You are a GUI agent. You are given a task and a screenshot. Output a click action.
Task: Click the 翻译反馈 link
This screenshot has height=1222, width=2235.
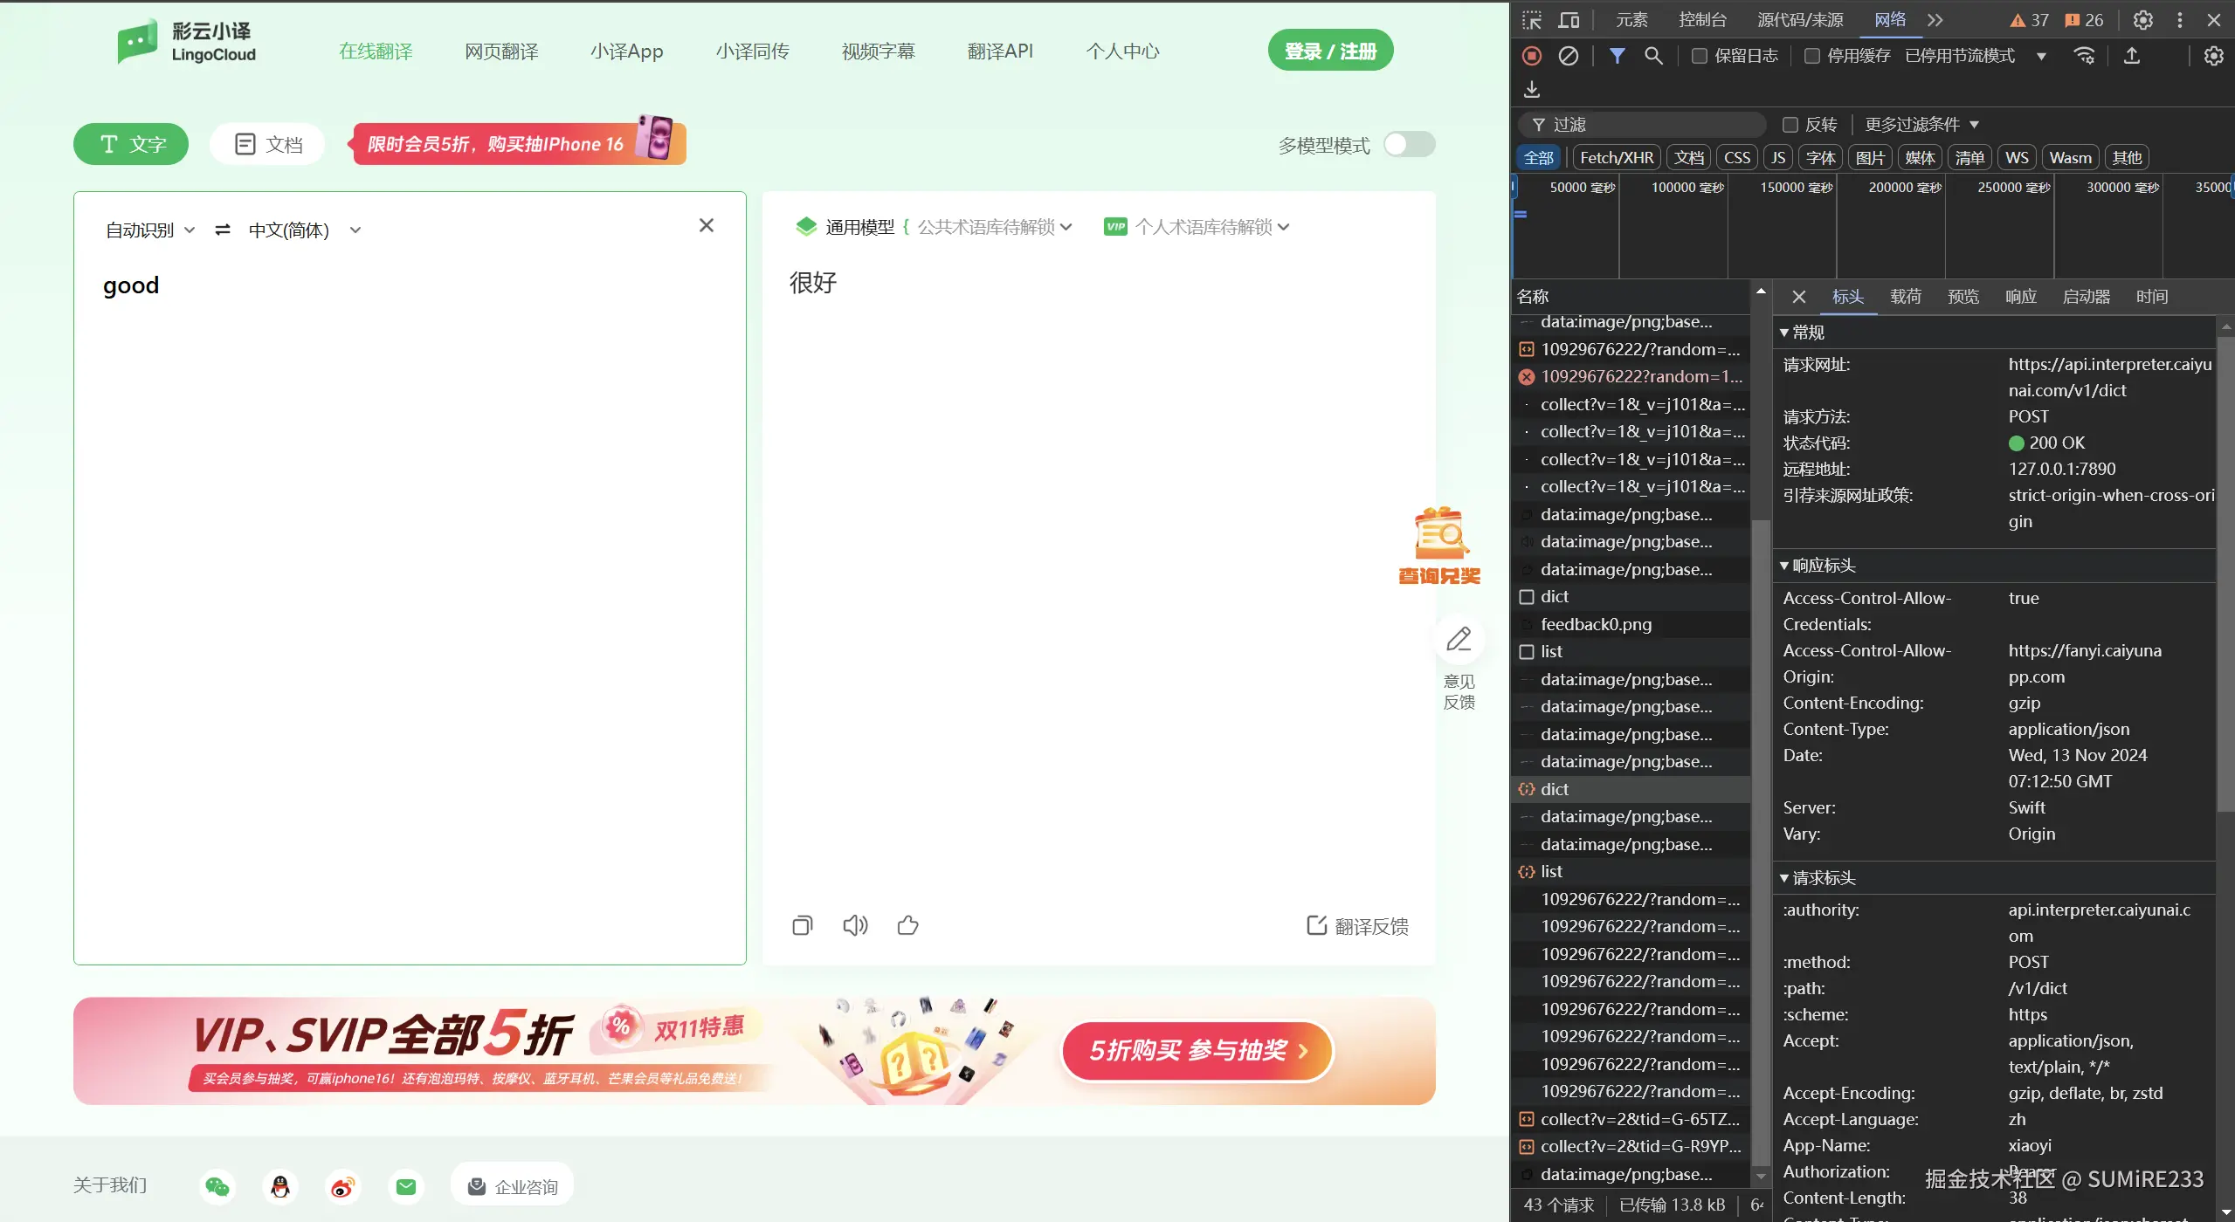coord(1357,926)
